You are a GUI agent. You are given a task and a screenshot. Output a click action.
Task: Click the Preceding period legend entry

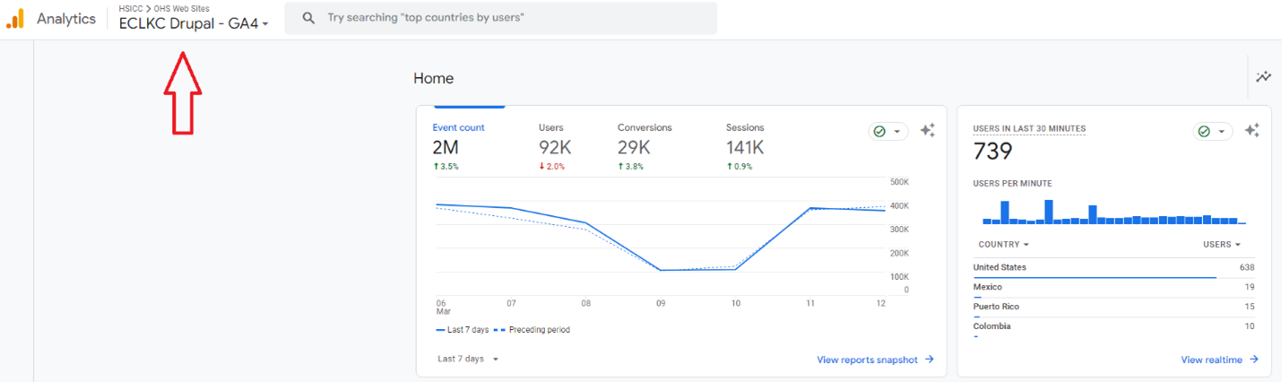(532, 330)
